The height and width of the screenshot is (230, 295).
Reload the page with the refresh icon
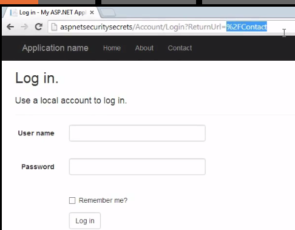tap(39, 27)
